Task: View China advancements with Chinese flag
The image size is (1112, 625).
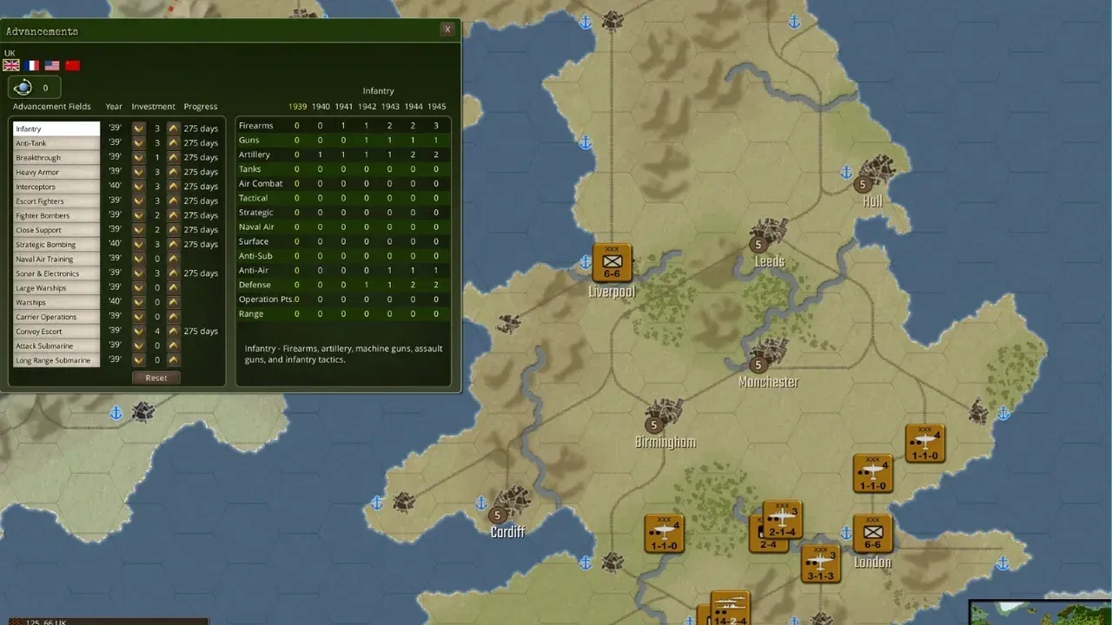Action: (73, 65)
